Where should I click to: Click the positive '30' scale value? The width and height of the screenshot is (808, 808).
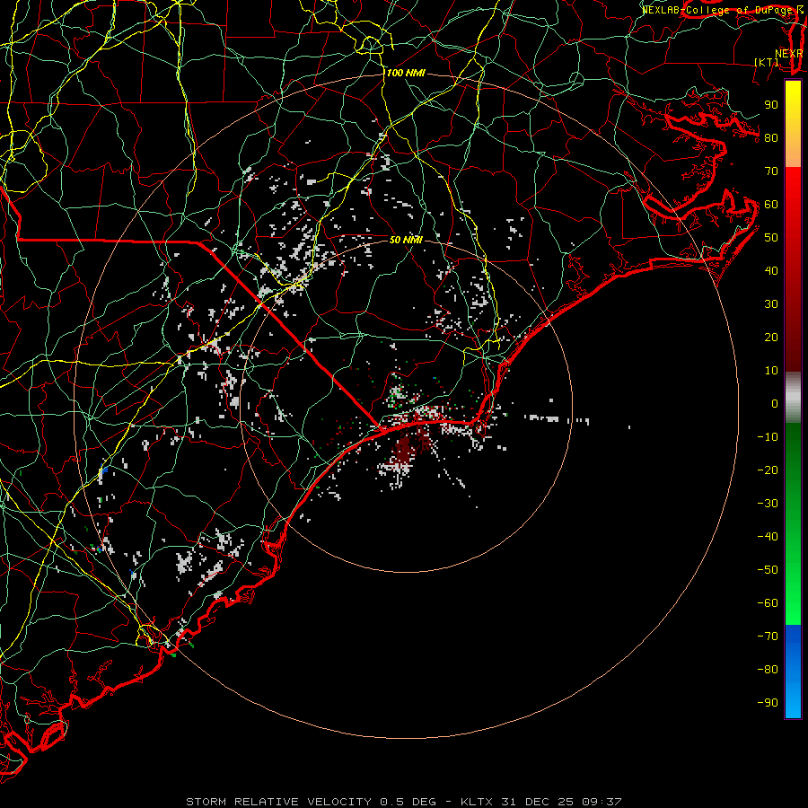click(771, 304)
